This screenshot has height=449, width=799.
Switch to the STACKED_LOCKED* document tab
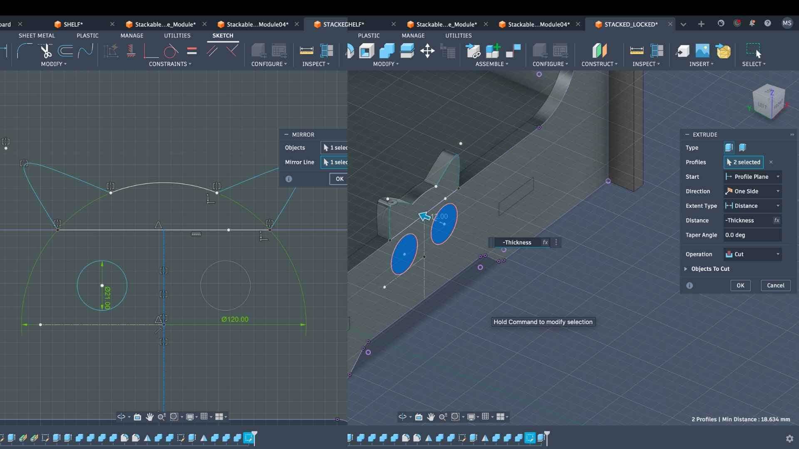(x=630, y=24)
